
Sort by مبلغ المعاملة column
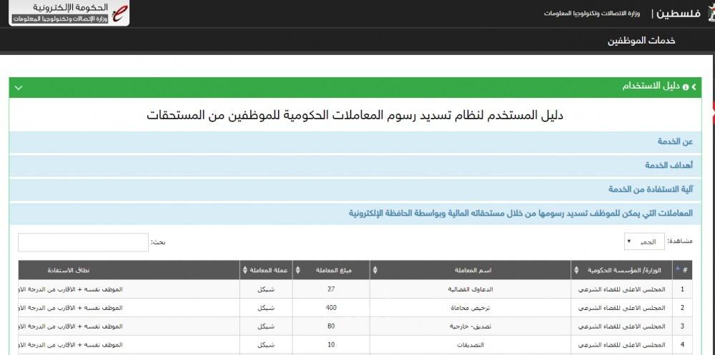(331, 270)
